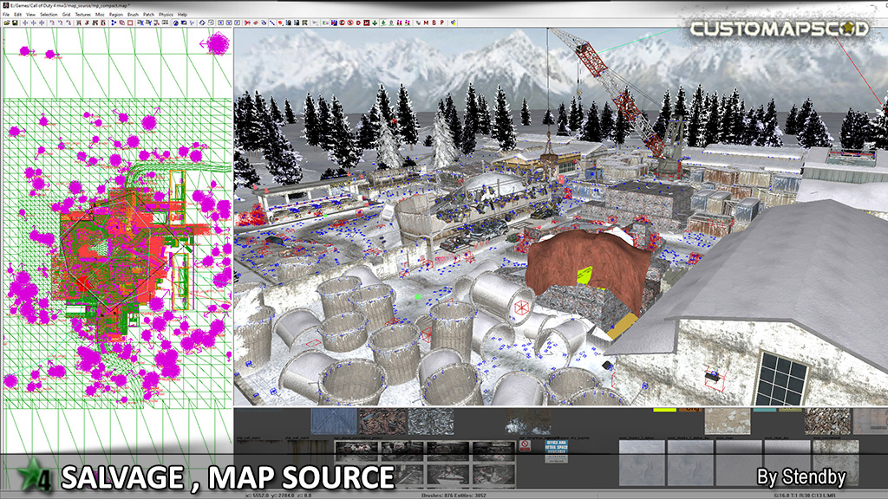
Task: Open the View menu
Action: pyautogui.click(x=30, y=14)
